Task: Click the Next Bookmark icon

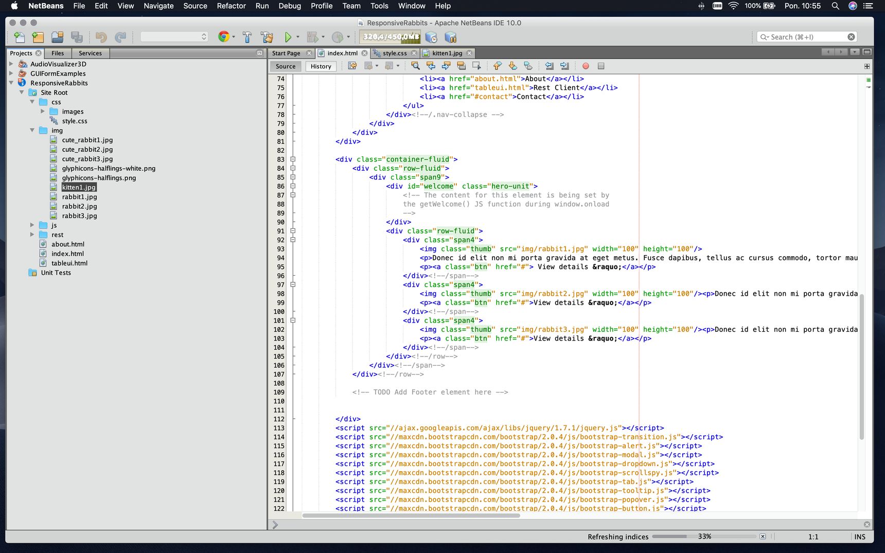Action: pyautogui.click(x=512, y=66)
